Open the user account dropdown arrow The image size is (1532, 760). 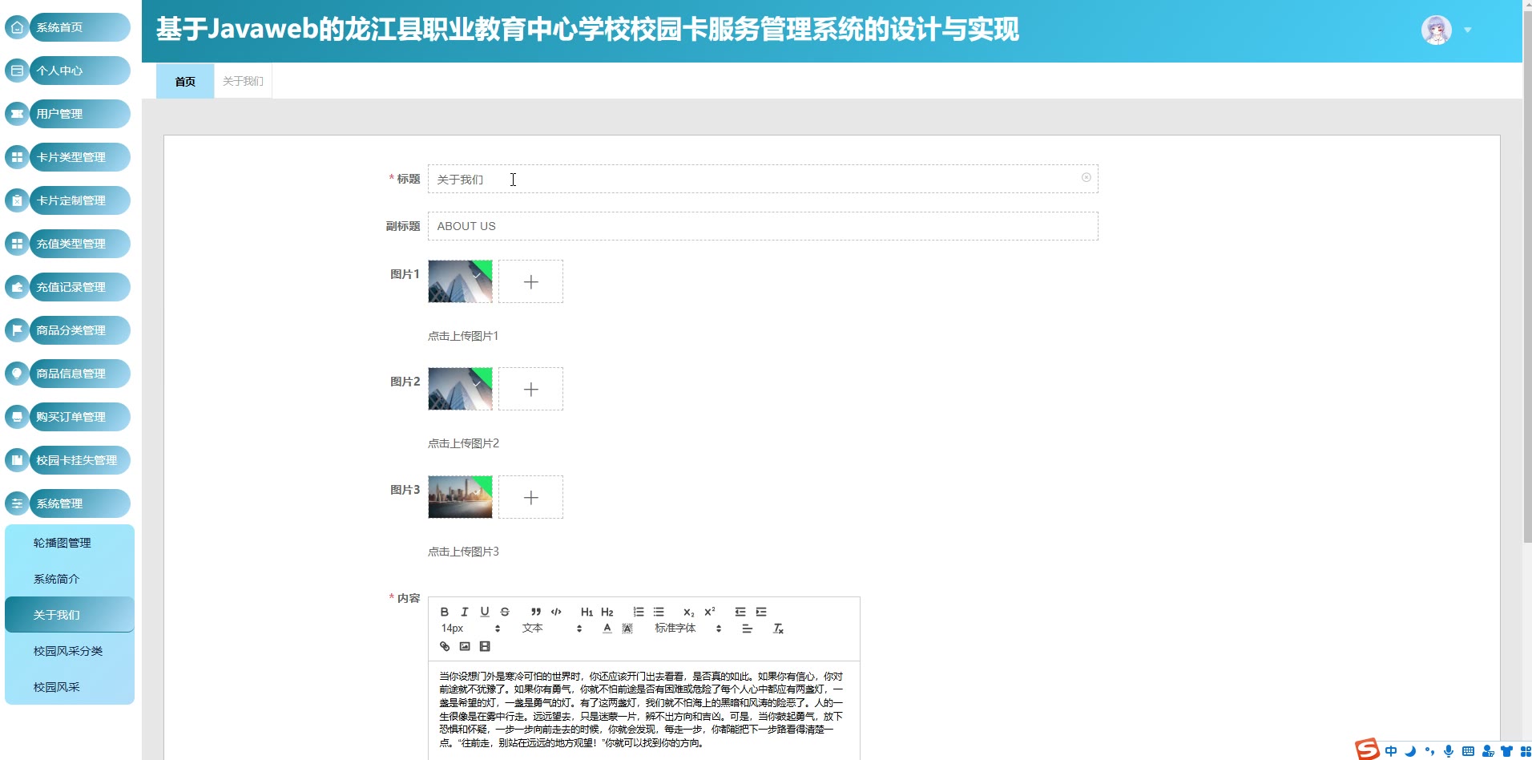[1467, 30]
